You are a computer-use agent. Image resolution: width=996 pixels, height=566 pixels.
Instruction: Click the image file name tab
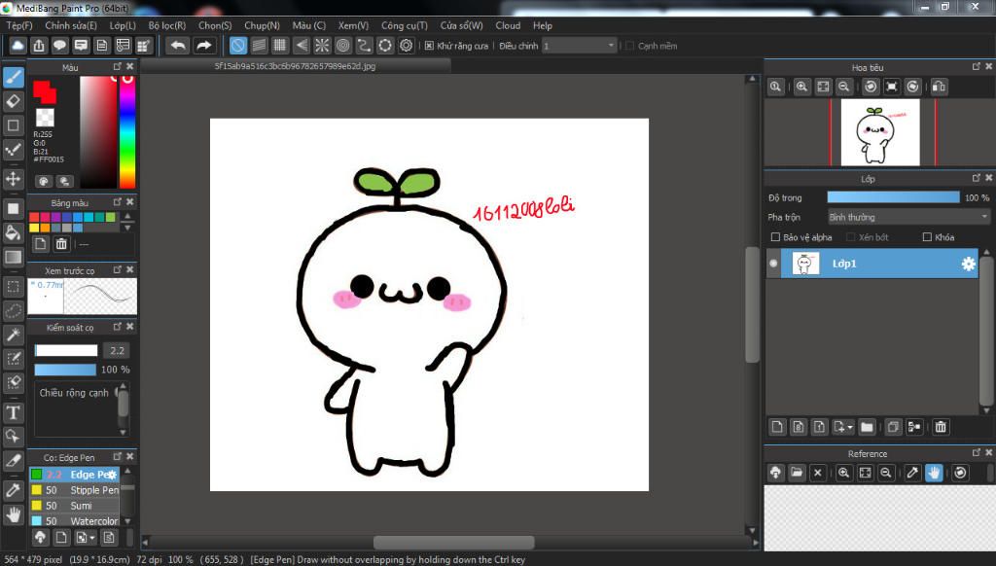point(295,66)
